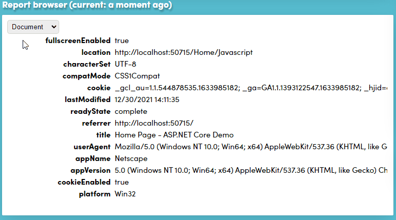Click the compatMode value CSS1Compat
This screenshot has height=220, width=396.
coord(137,76)
